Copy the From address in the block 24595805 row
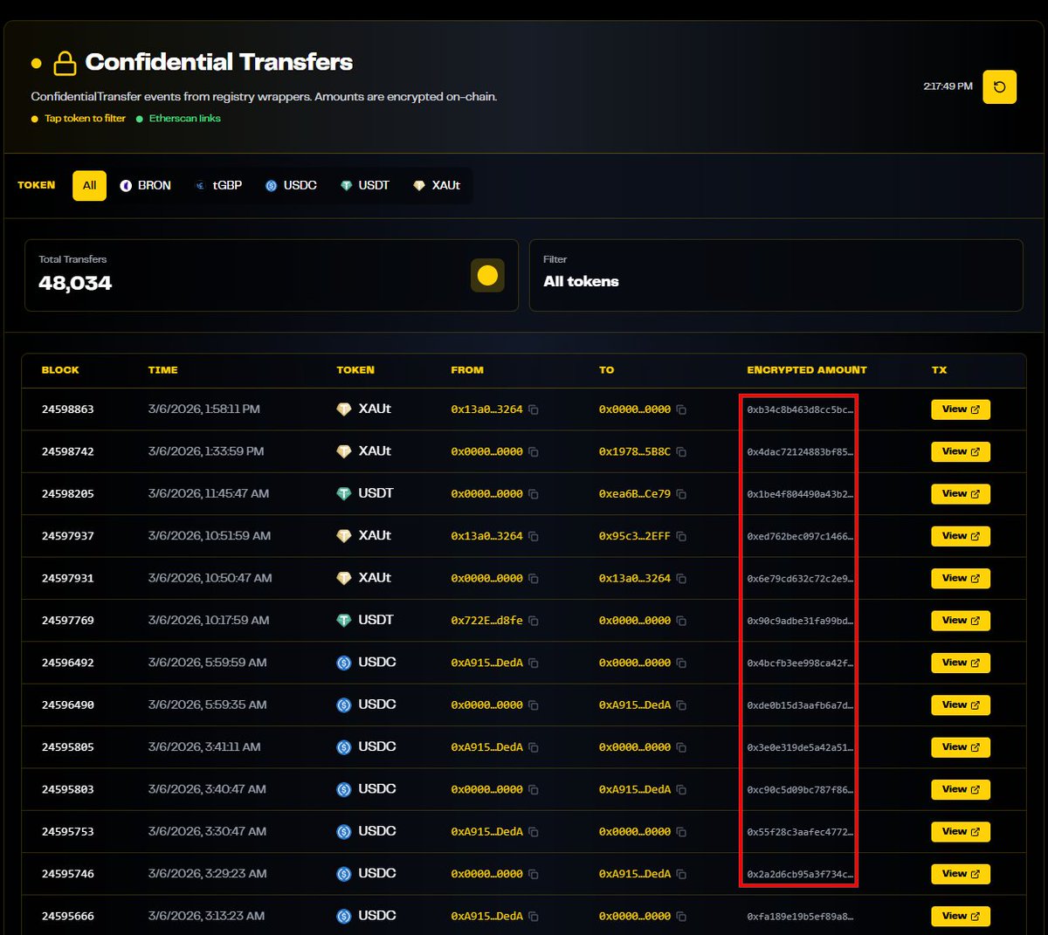 tap(534, 747)
